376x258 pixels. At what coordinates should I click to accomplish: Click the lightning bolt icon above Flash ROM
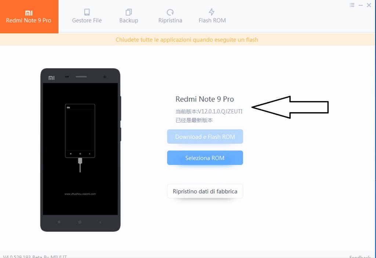211,12
